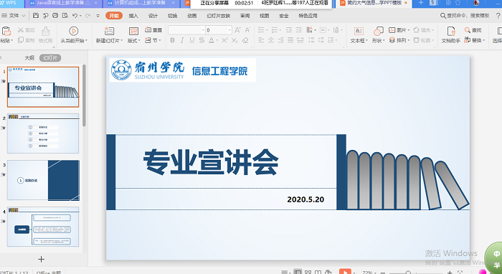Click the Print icon in quick access toolbar

55,16
